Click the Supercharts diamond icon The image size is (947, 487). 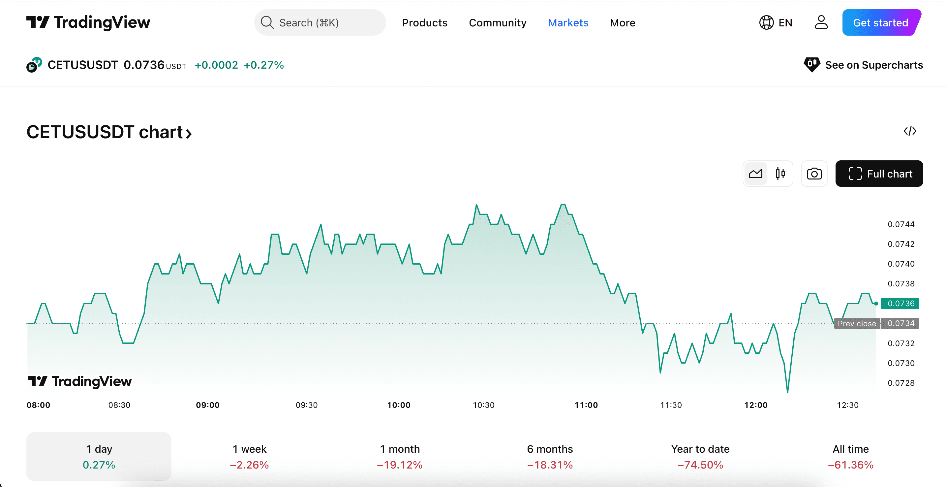click(x=811, y=65)
